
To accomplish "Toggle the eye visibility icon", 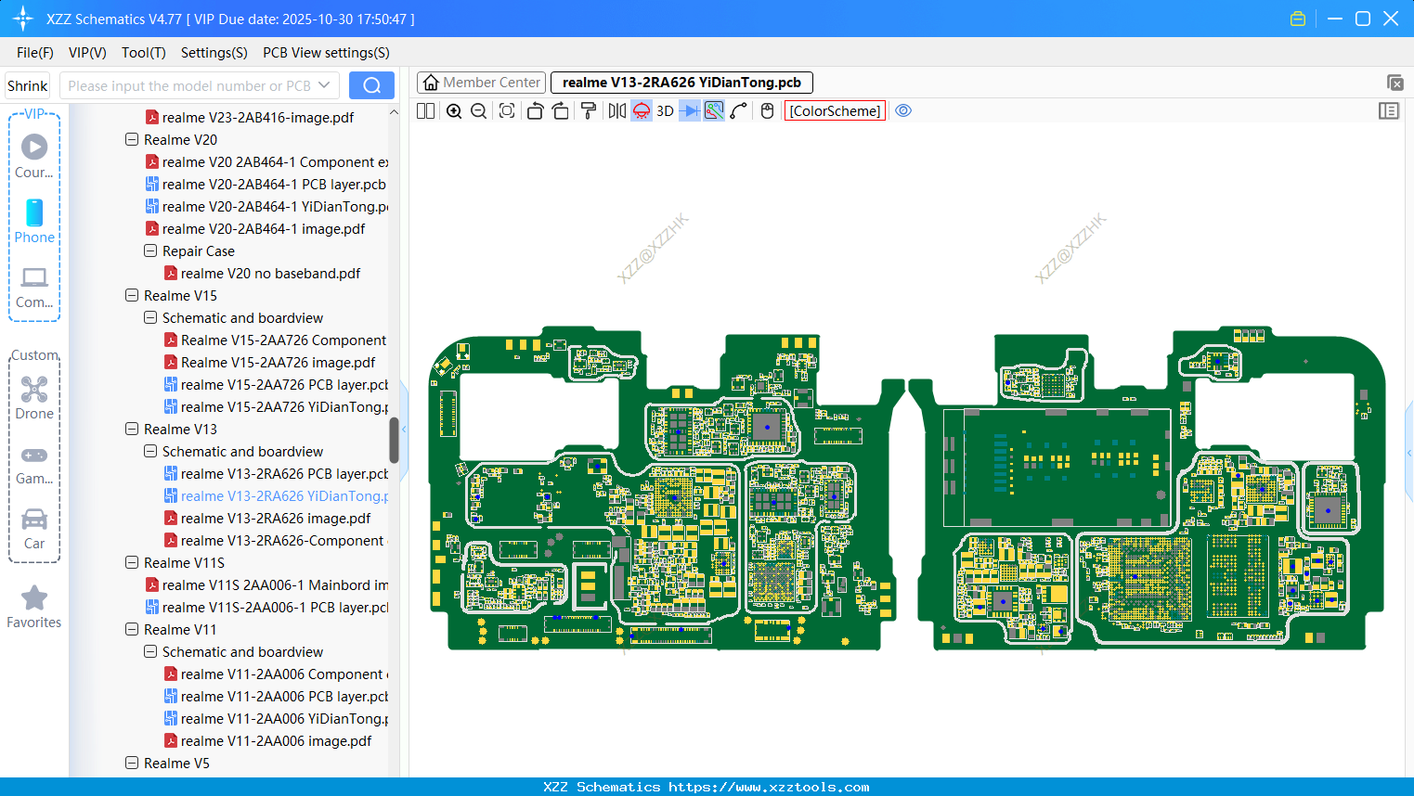I will pos(903,111).
